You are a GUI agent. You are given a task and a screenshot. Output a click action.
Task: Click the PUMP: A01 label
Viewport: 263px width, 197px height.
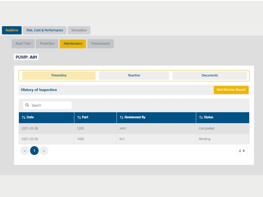click(26, 57)
